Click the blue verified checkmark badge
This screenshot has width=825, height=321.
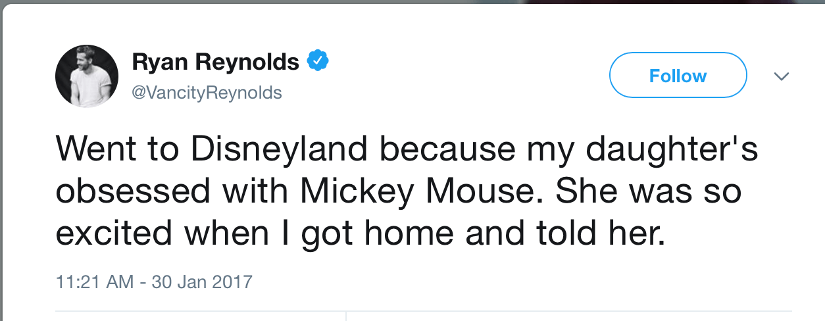click(x=318, y=62)
